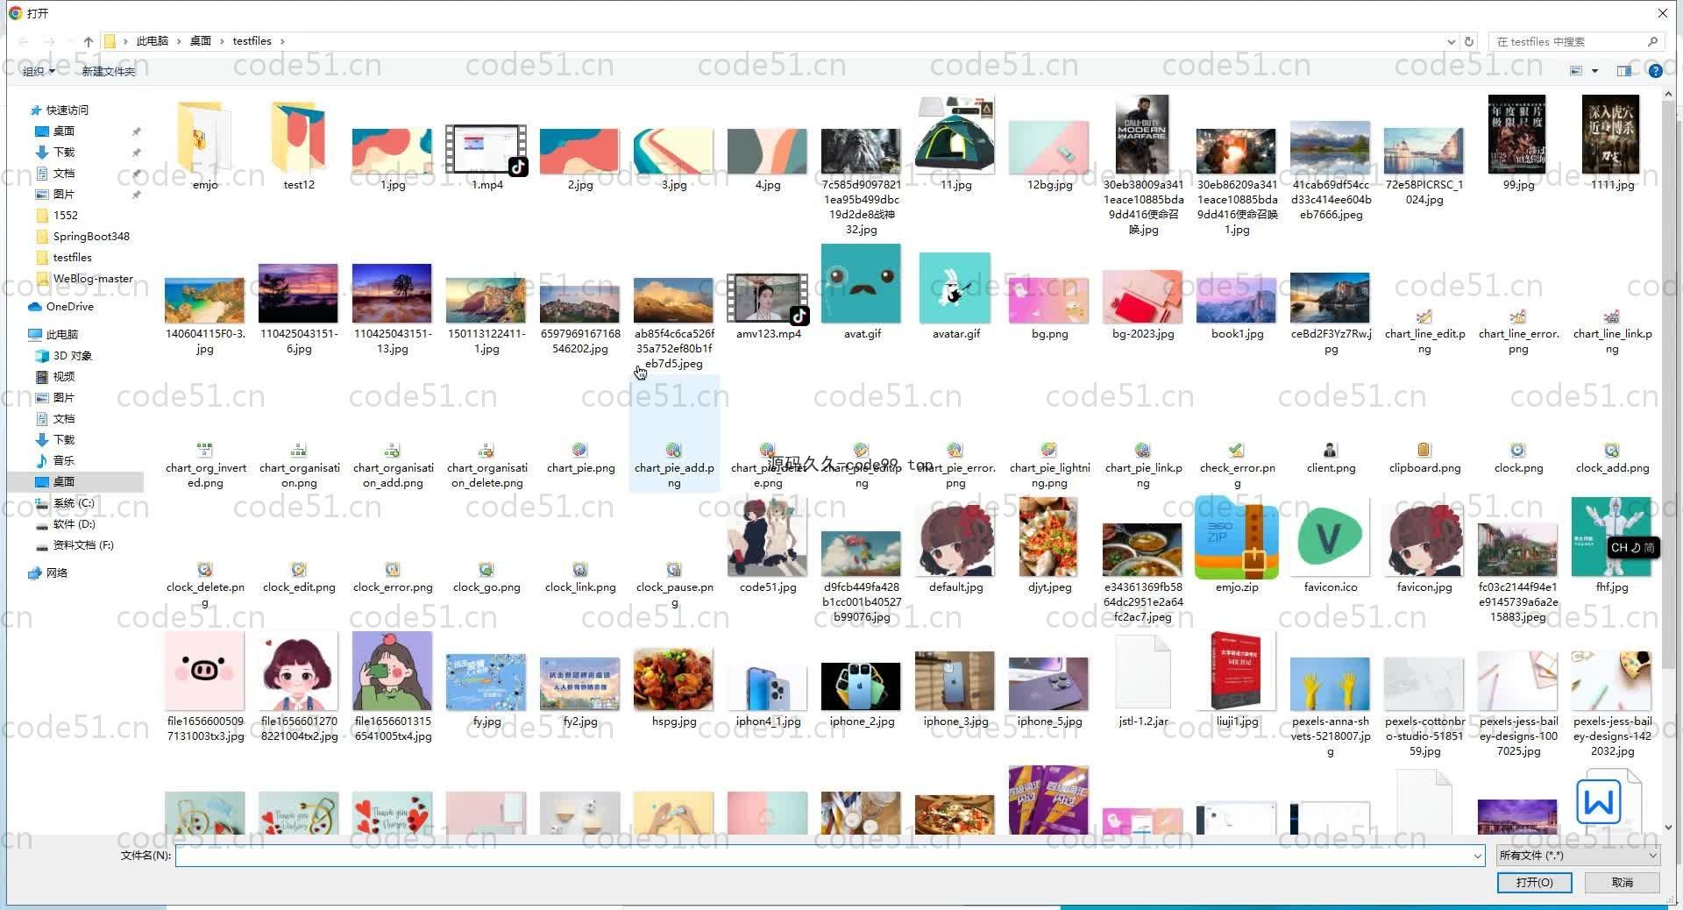Select 视频 in navigation pane
Image resolution: width=1683 pixels, height=910 pixels.
click(64, 377)
